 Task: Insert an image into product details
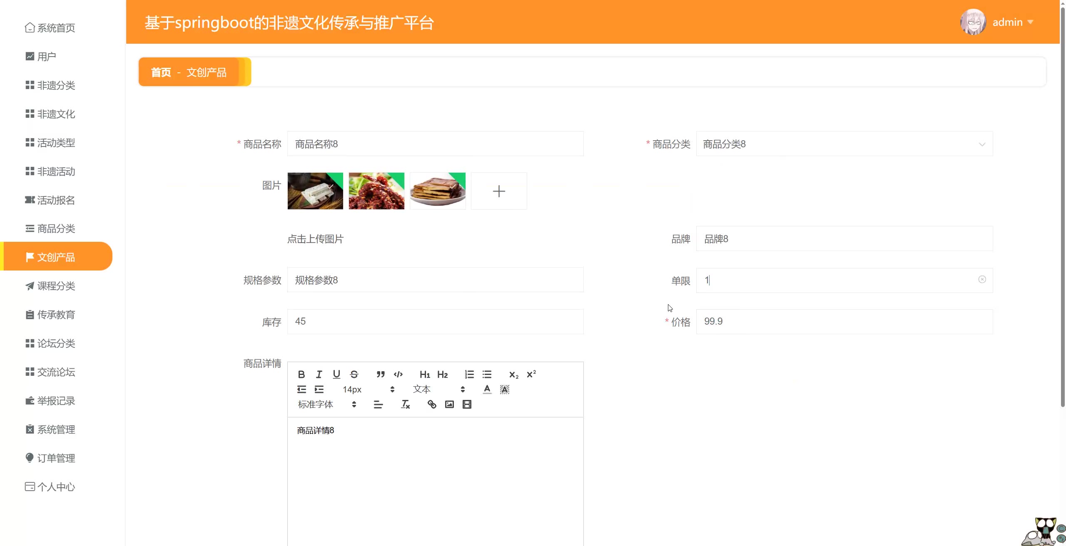pyautogui.click(x=449, y=404)
